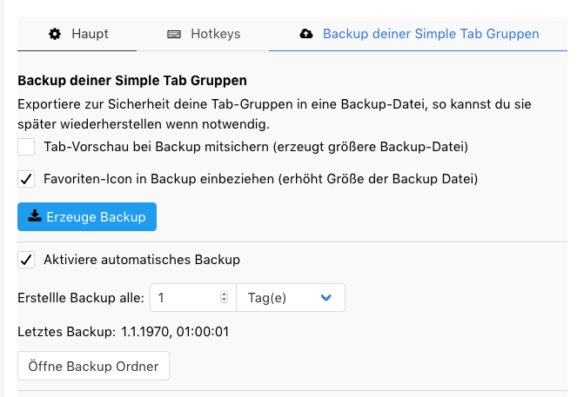Open the Tag(e) interval unit dropdown
The image size is (577, 397).
point(290,297)
